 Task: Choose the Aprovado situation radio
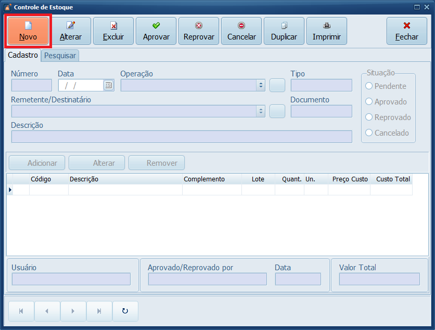[x=369, y=102]
